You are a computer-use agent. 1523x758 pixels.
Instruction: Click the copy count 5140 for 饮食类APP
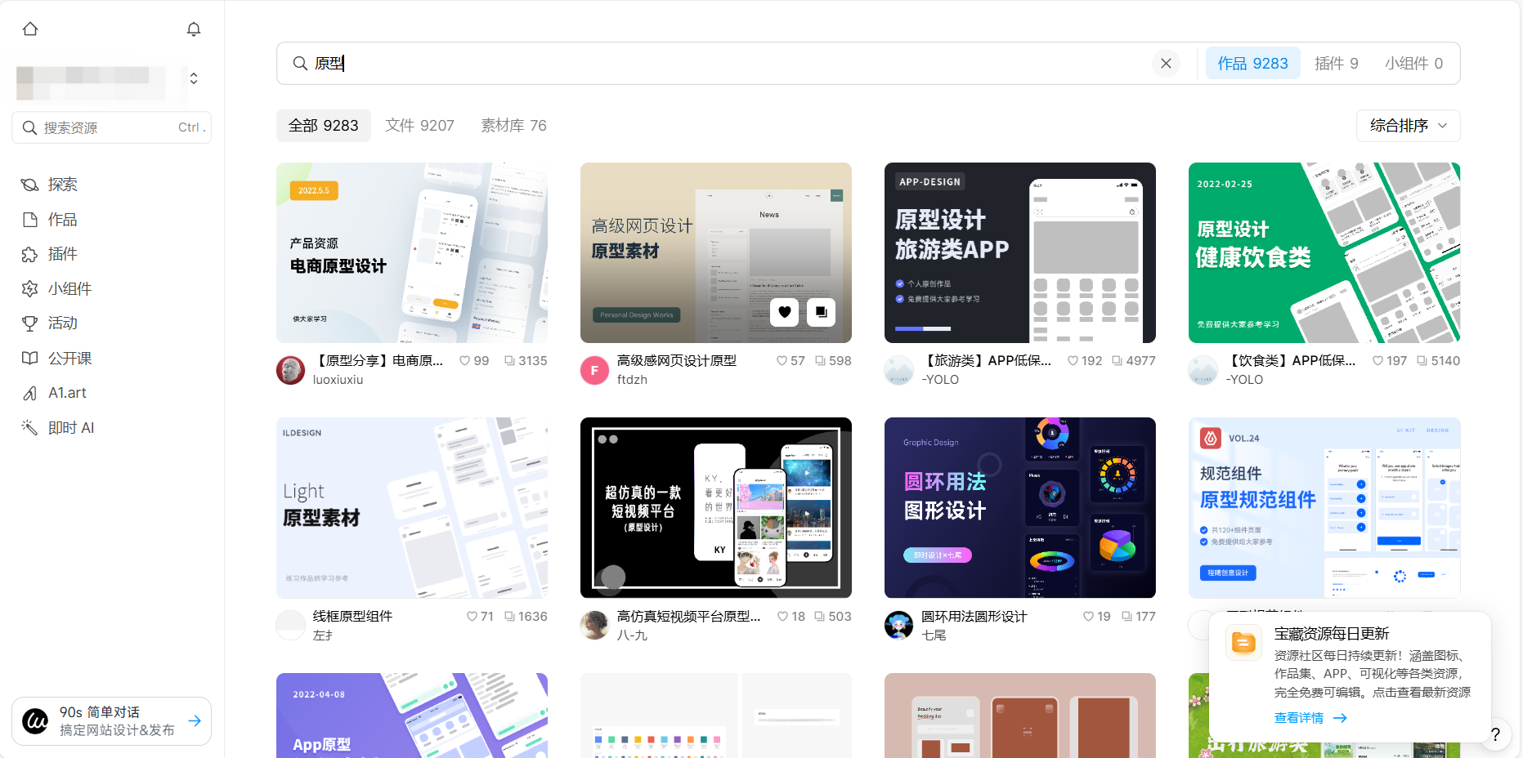[x=1438, y=361]
